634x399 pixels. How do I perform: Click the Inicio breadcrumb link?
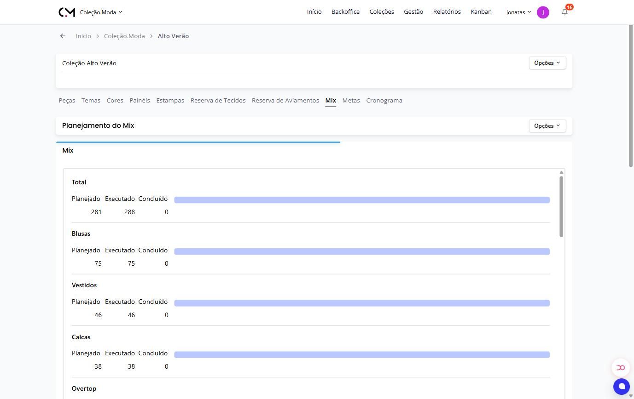tap(83, 36)
